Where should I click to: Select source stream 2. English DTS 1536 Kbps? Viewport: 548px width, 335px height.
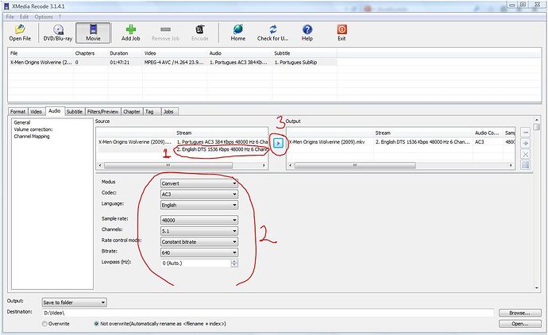click(222, 149)
